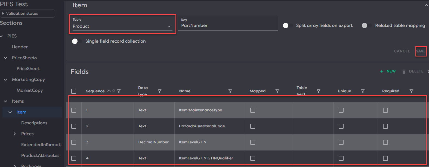Click the Name column filter icon
Image resolution: width=429 pixels, height=167 pixels.
pos(230,91)
